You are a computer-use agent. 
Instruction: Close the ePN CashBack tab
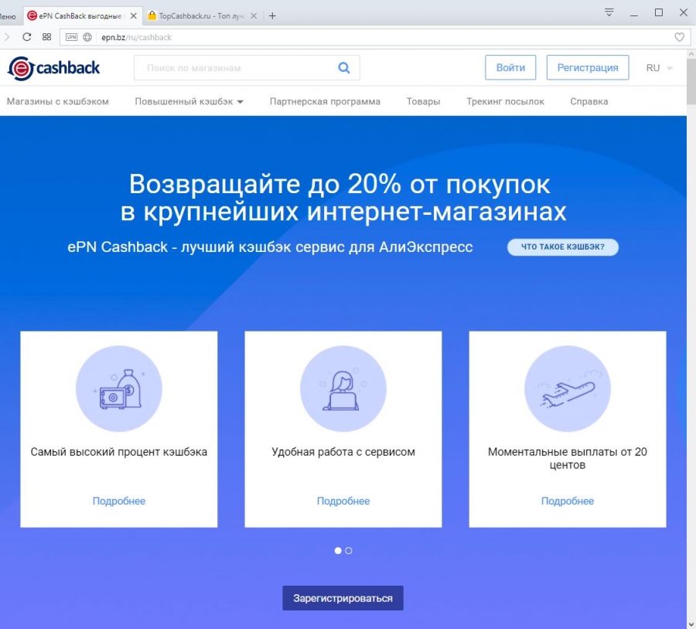[x=133, y=16]
